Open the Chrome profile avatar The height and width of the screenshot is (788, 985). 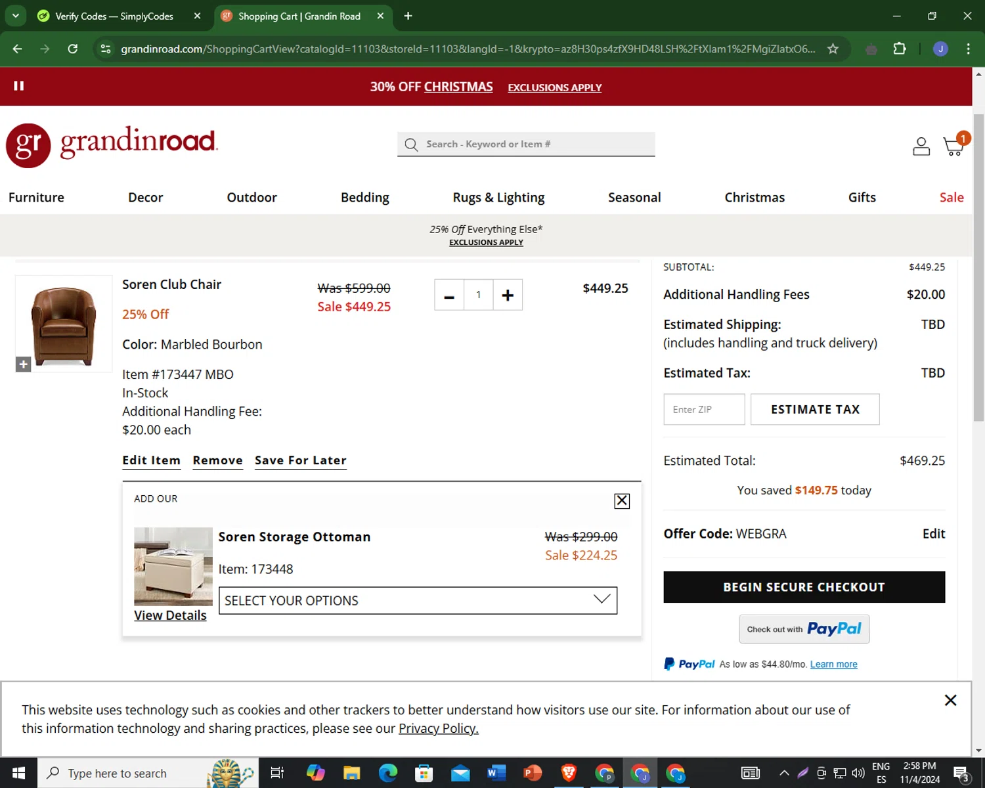point(940,49)
